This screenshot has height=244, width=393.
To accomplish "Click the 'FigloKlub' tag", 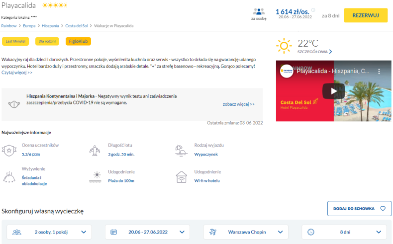I will click(78, 41).
